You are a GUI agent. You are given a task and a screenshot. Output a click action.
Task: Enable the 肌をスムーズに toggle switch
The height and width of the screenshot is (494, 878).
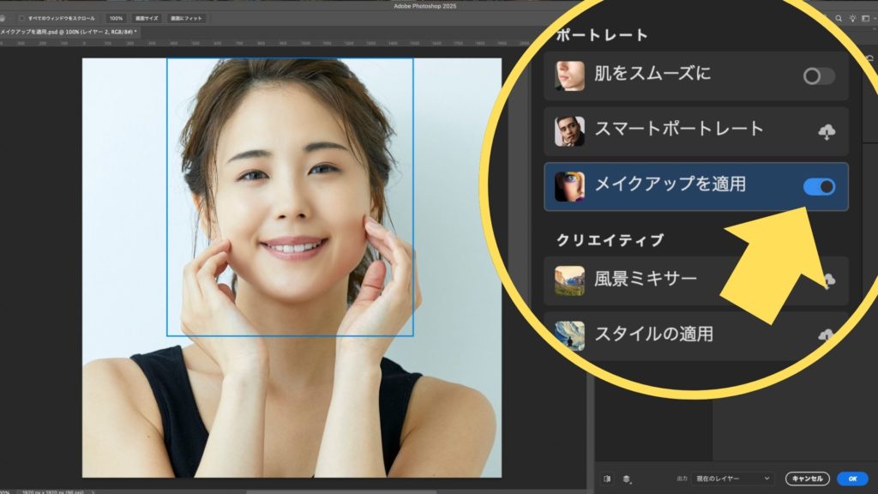coord(819,76)
